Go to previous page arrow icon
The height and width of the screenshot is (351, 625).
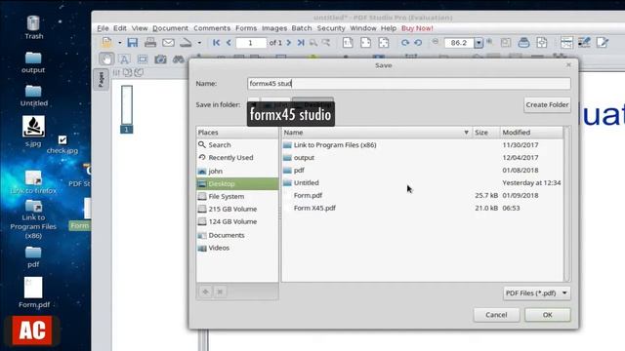229,43
